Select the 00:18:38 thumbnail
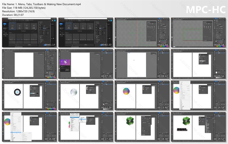Viewport: 228px width, 144px height. click(142, 127)
